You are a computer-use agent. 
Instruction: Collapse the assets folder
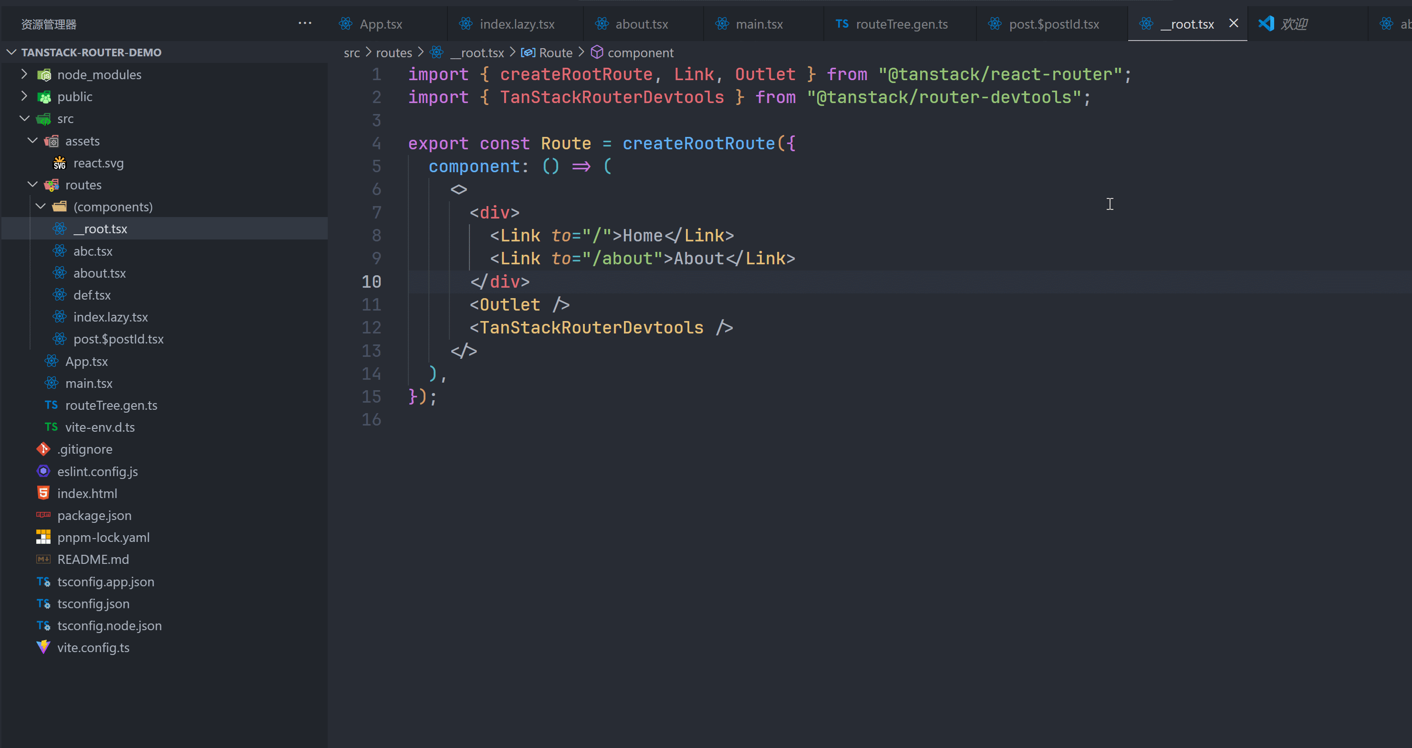pos(32,141)
